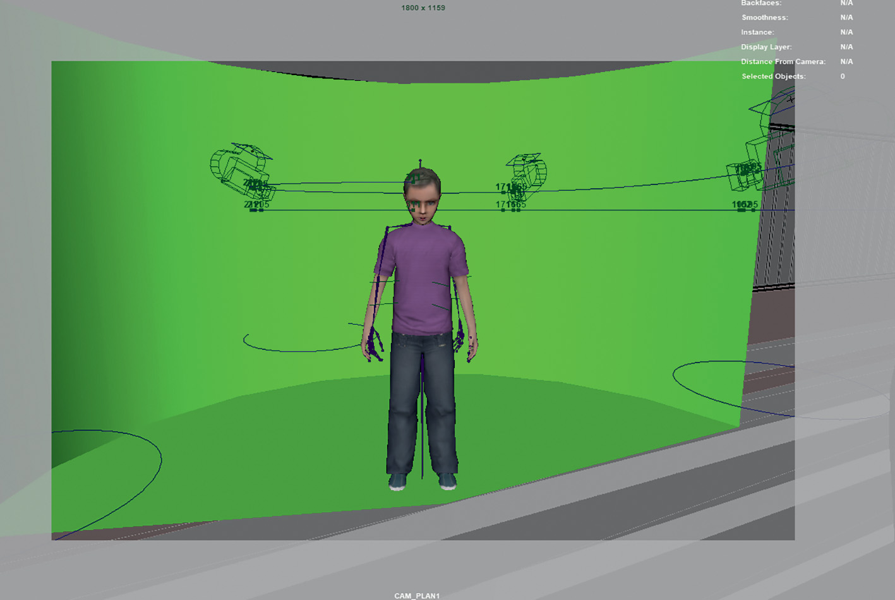This screenshot has width=895, height=600.
Task: Click the CAM_PLAN1 camera name label
Action: (x=417, y=596)
